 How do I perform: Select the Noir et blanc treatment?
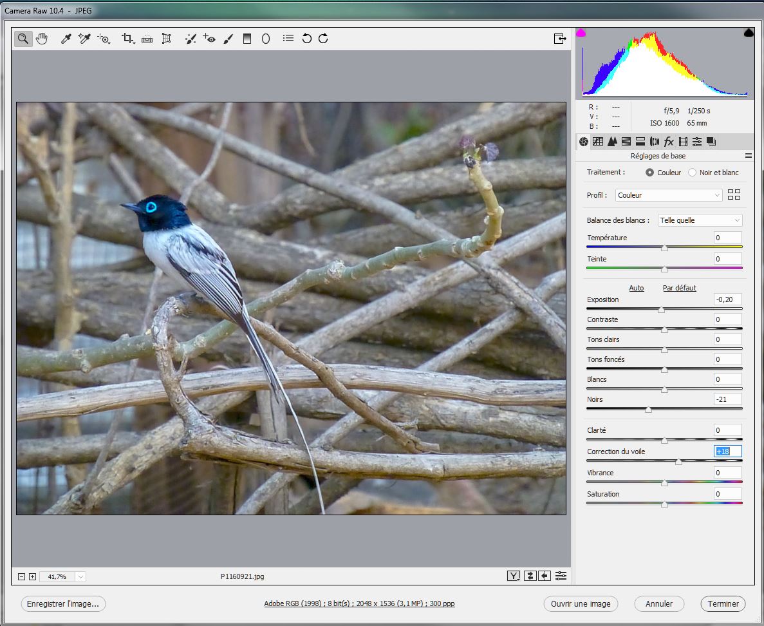[x=693, y=173]
